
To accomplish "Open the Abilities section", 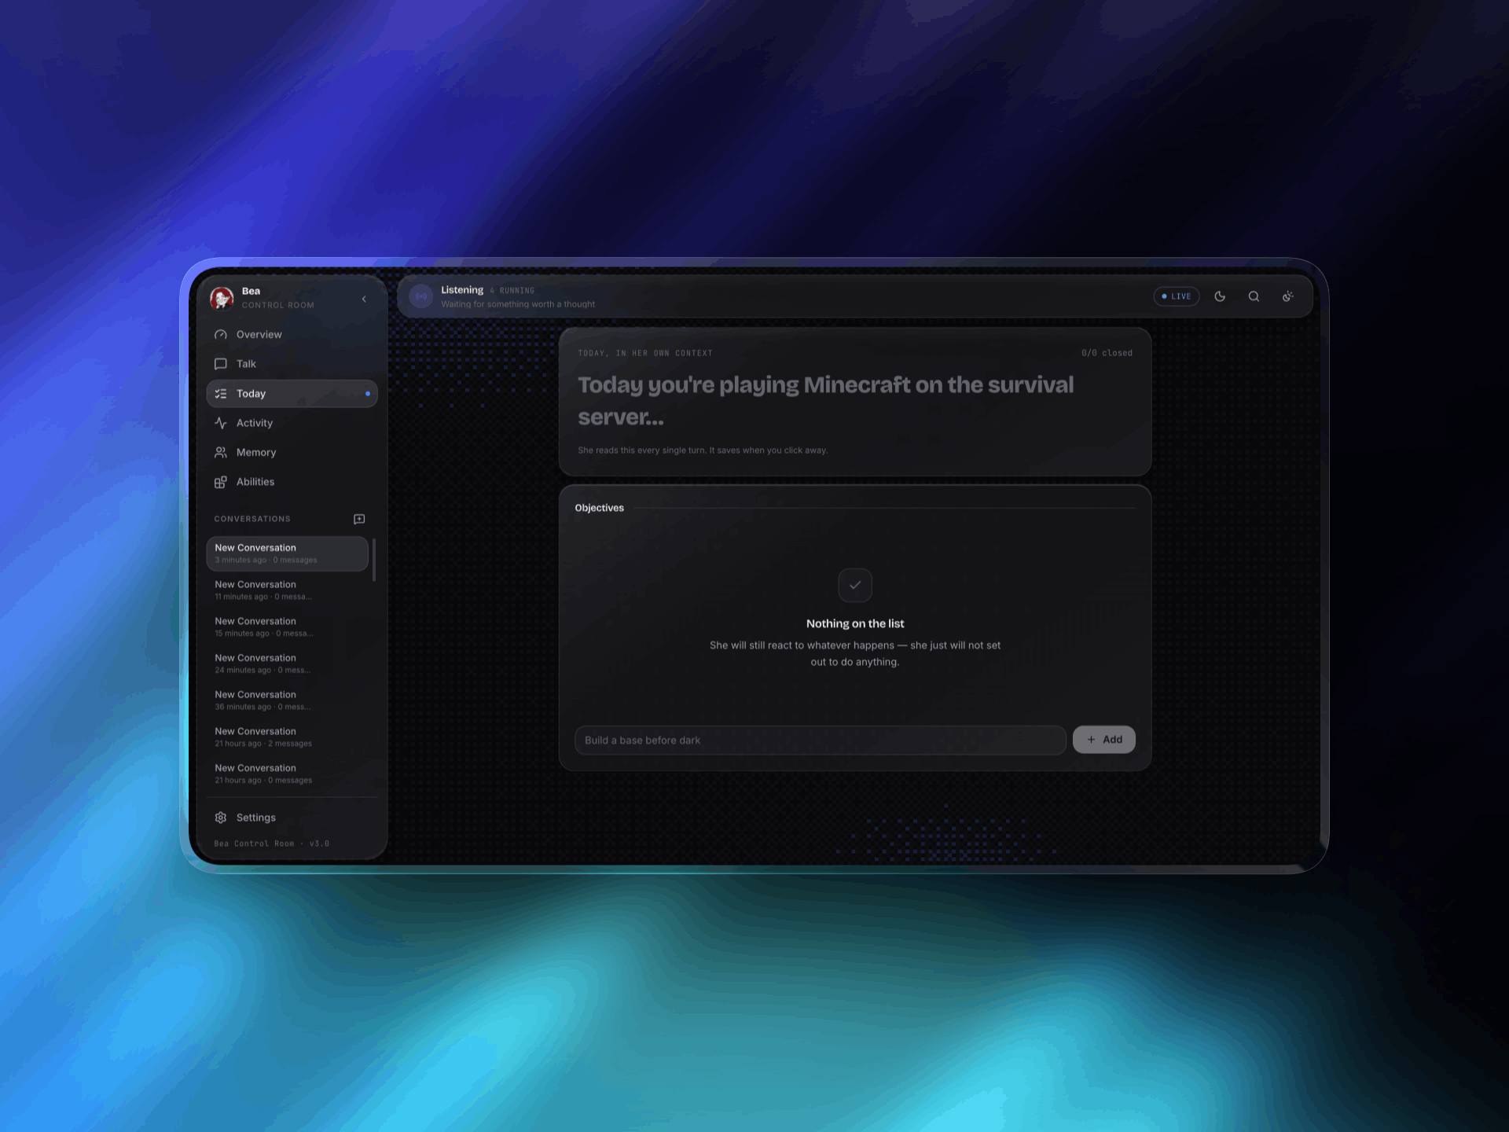I will pyautogui.click(x=292, y=482).
